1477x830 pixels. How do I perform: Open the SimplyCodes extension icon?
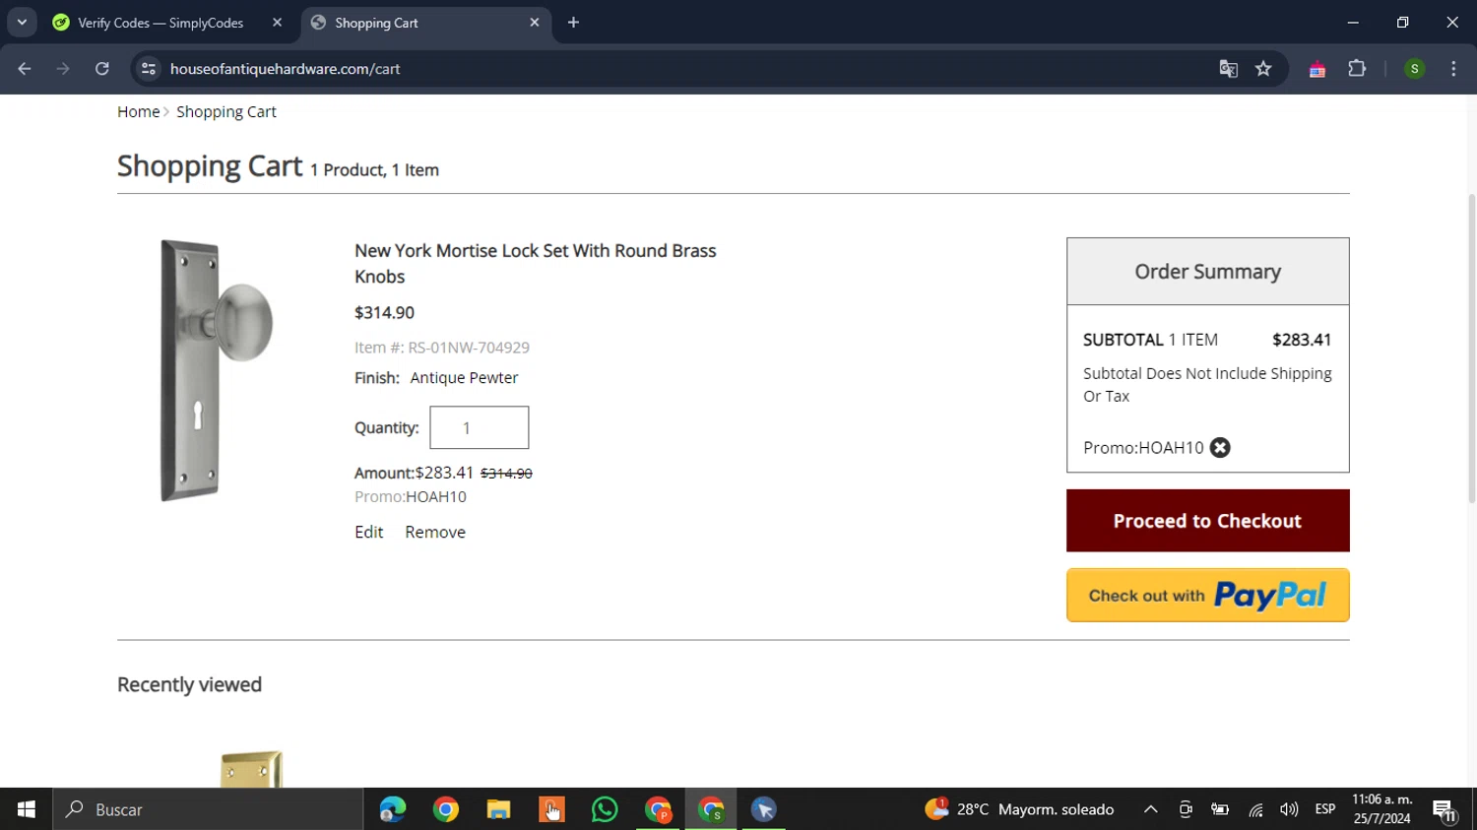(1317, 69)
